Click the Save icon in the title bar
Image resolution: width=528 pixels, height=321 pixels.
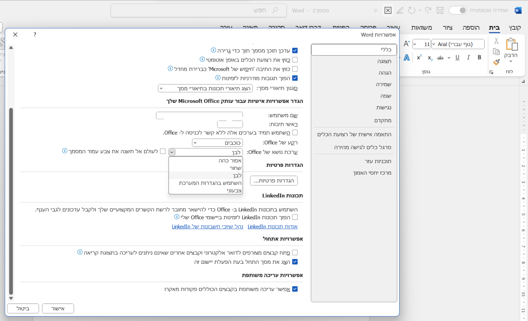pyautogui.click(x=440, y=10)
